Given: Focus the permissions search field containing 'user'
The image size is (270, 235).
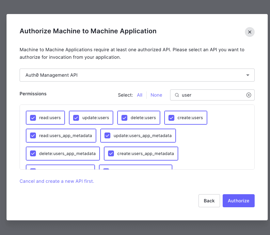Looking at the screenshot, I should click(x=212, y=95).
